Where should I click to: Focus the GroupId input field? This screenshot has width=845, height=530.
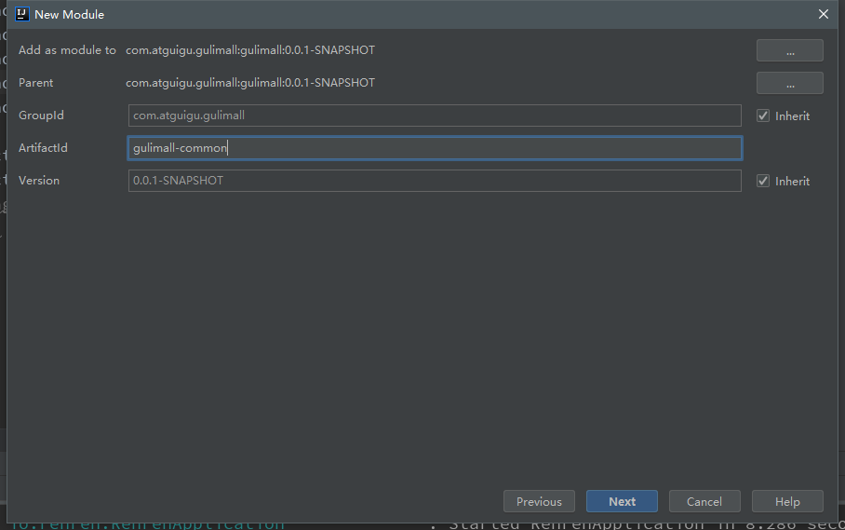coord(435,116)
